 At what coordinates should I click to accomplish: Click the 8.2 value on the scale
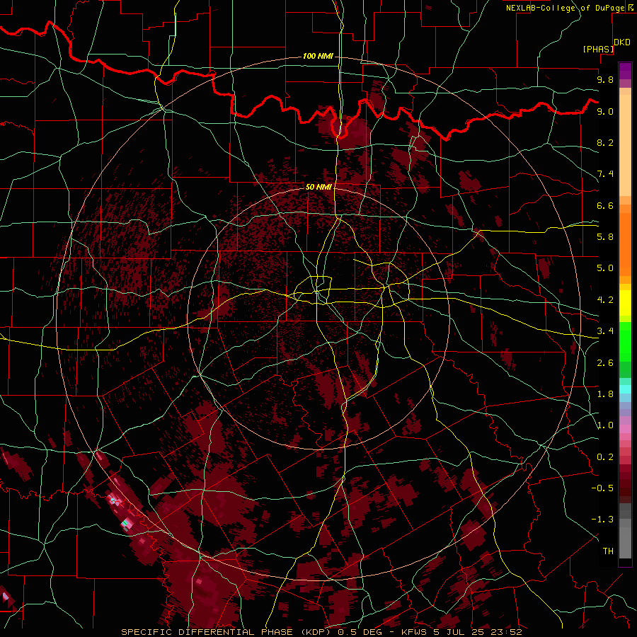pos(605,142)
